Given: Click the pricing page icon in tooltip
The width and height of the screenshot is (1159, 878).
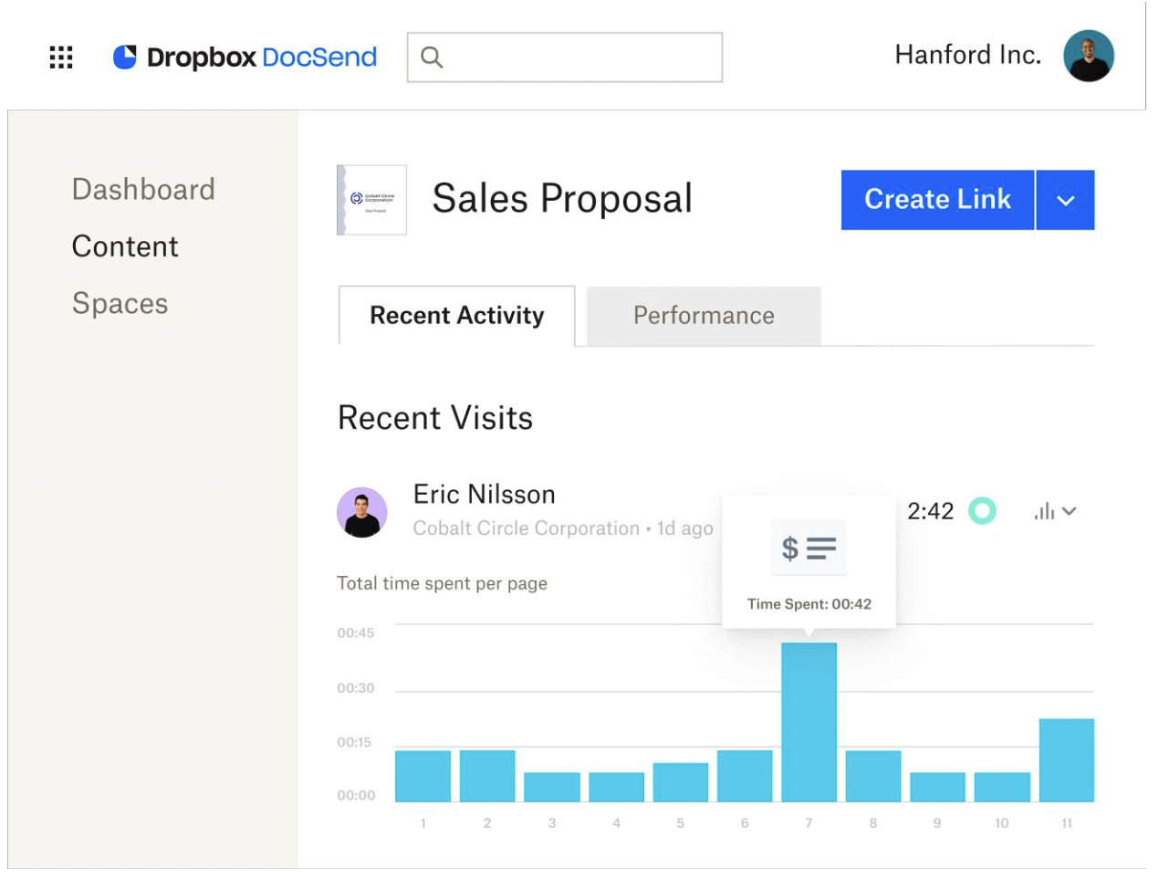Looking at the screenshot, I should [x=809, y=548].
